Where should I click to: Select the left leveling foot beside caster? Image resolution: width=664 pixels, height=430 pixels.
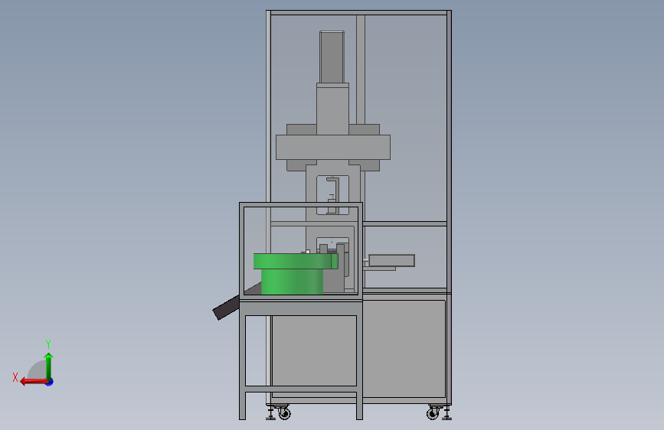tap(270, 412)
